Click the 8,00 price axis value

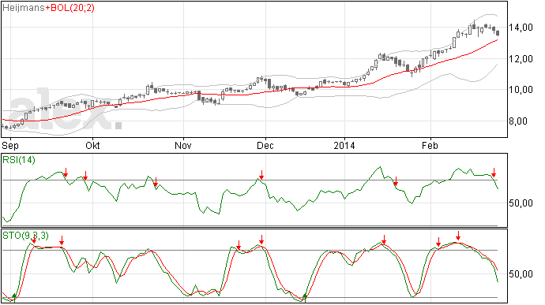tap(518, 121)
